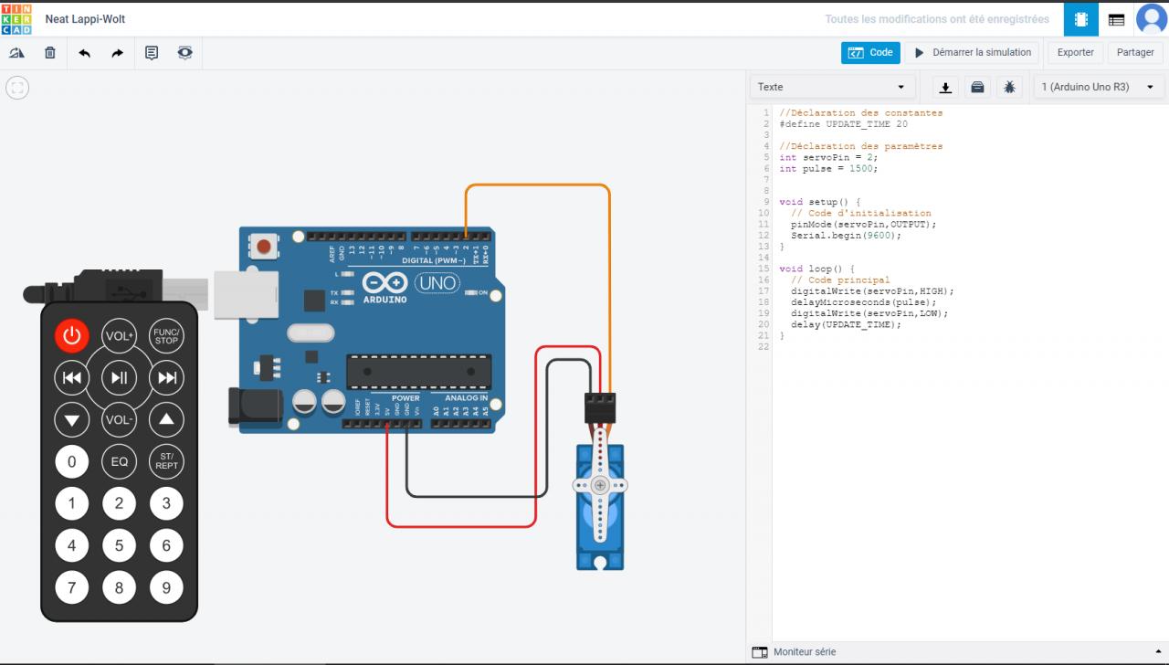Click FUNC/STOP on the IR remote
Image resolution: width=1169 pixels, height=665 pixels.
pyautogui.click(x=166, y=336)
